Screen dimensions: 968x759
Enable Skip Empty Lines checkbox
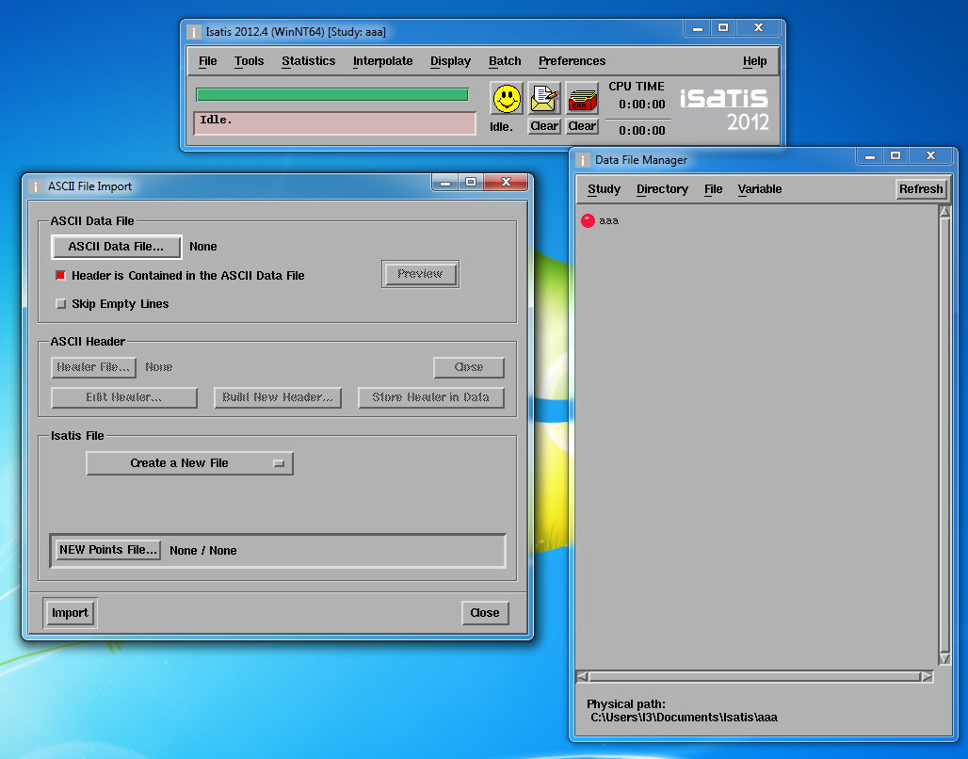[60, 304]
